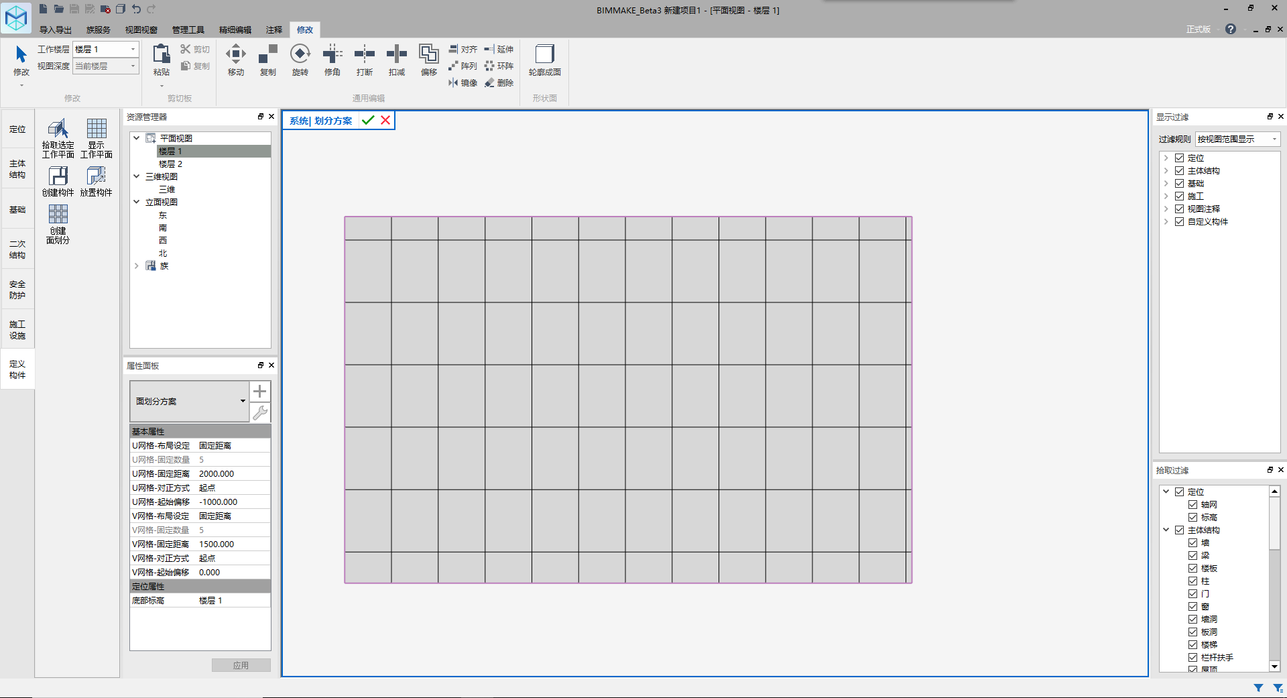
Task: Open the 视图视窗 ribbon tab
Action: [x=141, y=30]
